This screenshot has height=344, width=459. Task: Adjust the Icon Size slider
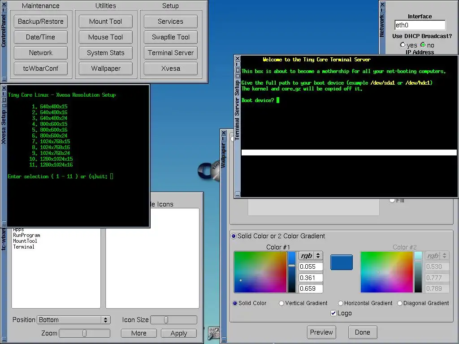[x=173, y=320]
